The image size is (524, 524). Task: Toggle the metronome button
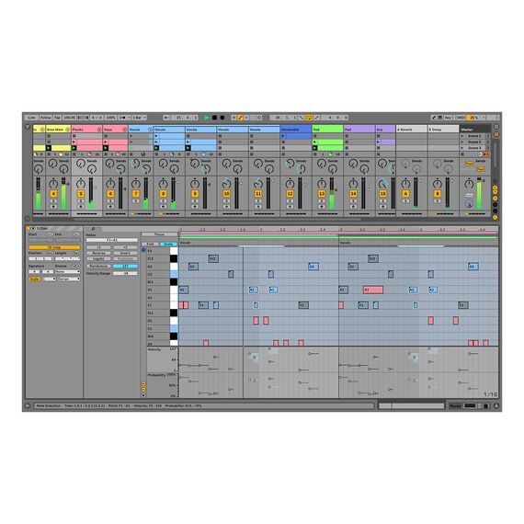coord(122,118)
